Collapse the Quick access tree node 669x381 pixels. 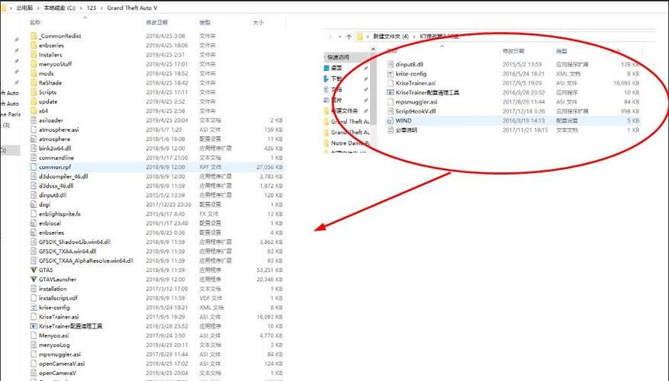pyautogui.click(x=325, y=57)
